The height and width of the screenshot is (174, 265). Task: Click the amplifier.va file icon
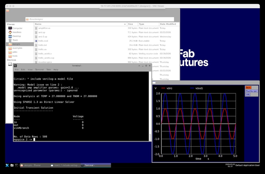(36, 28)
